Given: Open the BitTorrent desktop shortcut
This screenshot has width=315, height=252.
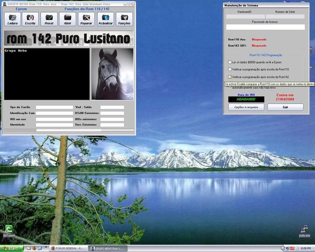Looking at the screenshot, I should pyautogui.click(x=8, y=230).
